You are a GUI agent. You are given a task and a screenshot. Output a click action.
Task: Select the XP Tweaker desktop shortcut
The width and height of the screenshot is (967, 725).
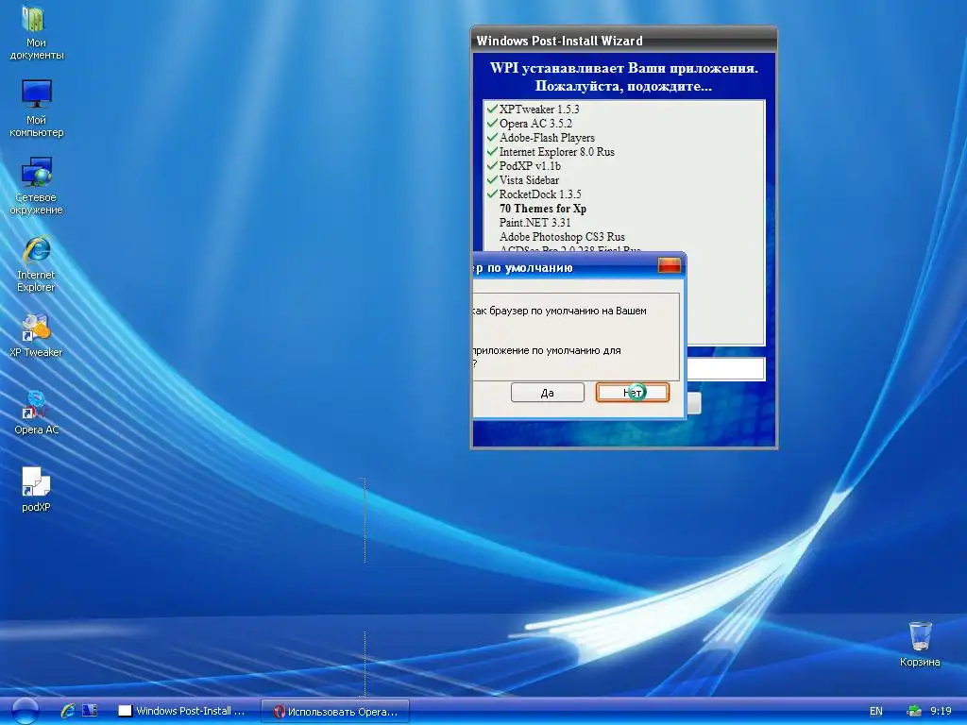point(36,336)
